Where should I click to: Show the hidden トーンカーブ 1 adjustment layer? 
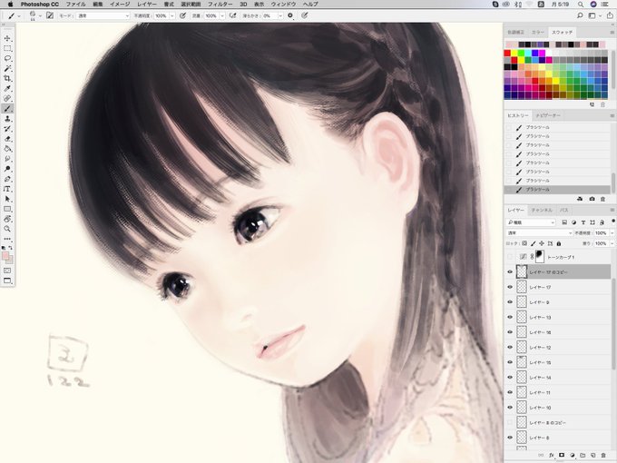click(x=510, y=257)
